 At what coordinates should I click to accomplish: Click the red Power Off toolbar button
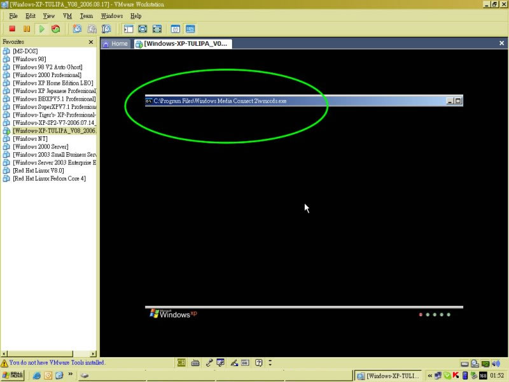12,29
